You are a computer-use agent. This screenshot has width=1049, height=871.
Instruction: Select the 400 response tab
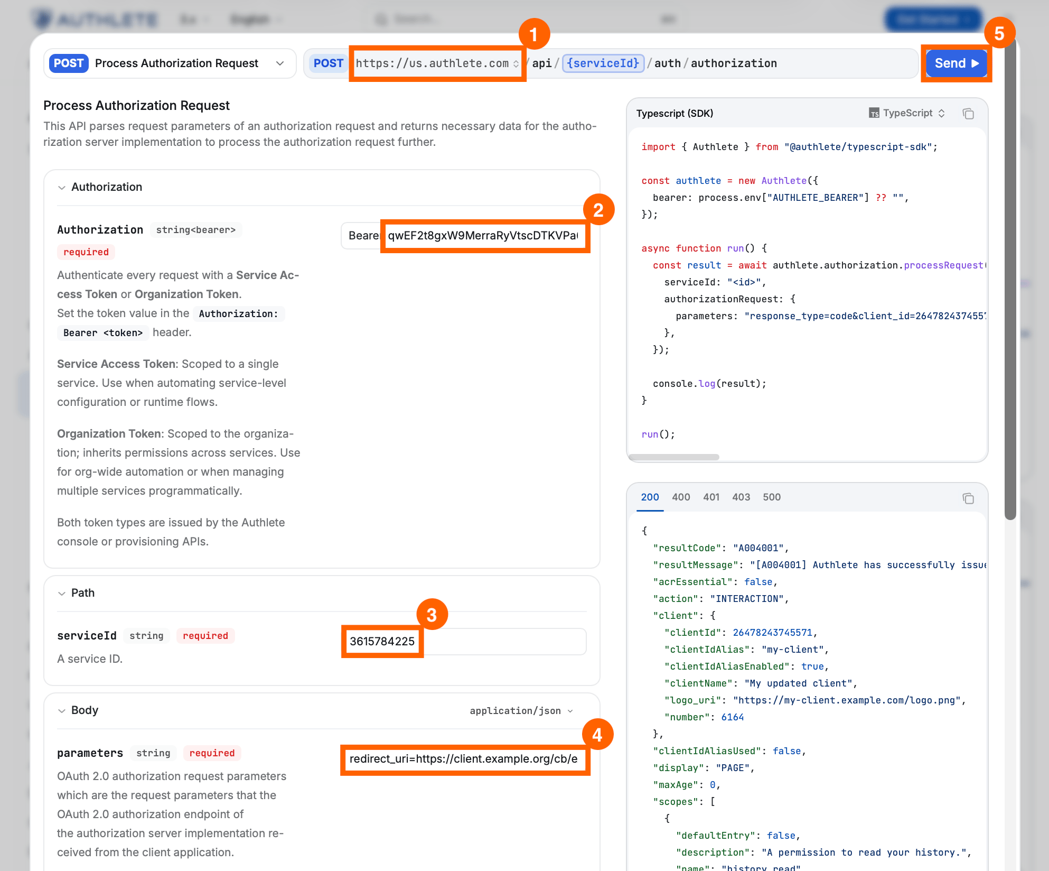[681, 497]
